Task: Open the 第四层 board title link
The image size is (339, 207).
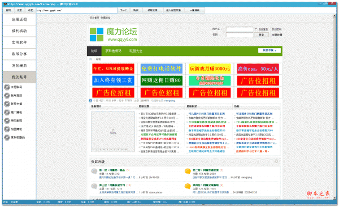Action: 206,185
